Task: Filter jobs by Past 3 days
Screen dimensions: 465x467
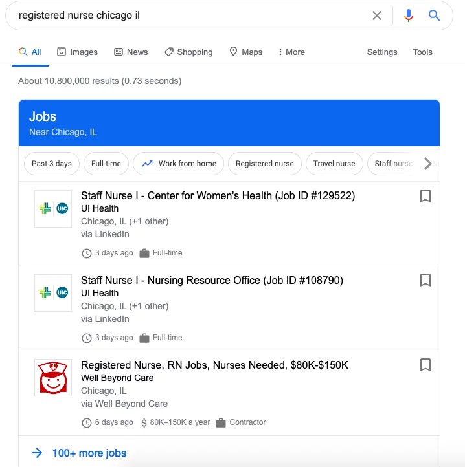Action: coord(52,164)
